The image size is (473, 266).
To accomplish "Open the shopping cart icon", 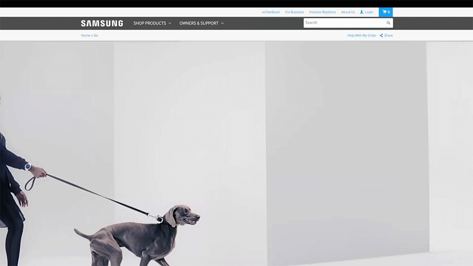I will pos(386,12).
